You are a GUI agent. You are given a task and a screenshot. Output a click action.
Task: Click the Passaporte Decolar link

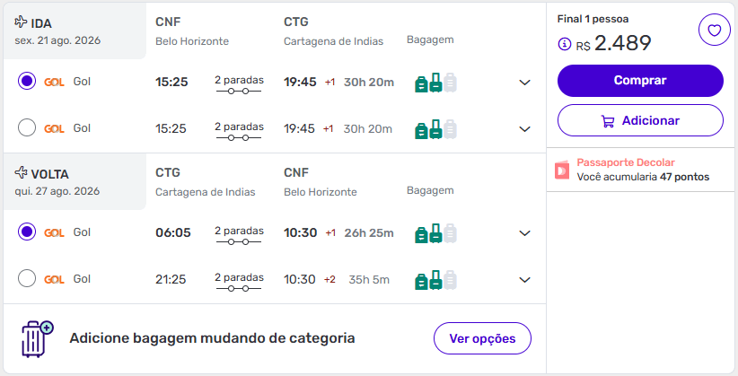coord(625,162)
